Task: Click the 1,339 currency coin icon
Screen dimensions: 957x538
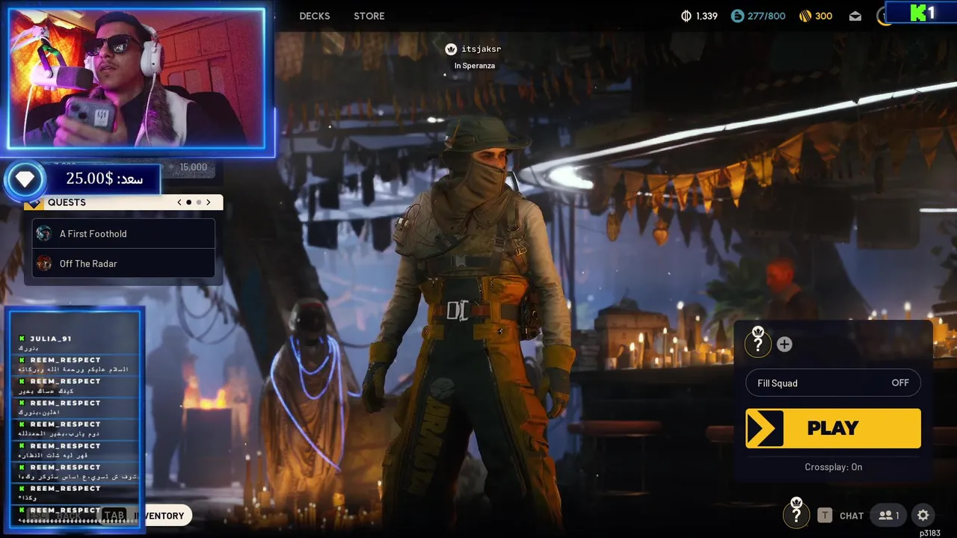Action: 686,16
